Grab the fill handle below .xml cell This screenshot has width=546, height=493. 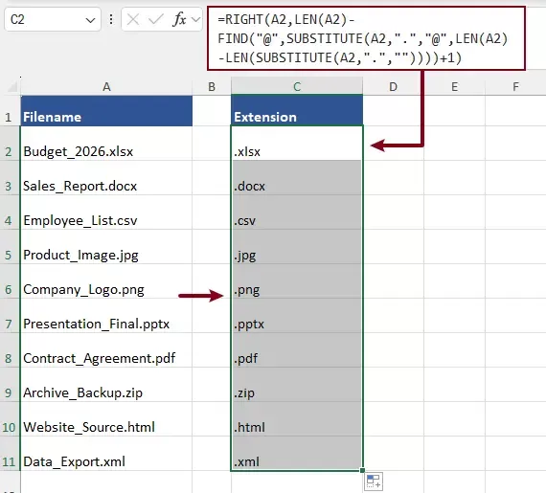click(362, 470)
